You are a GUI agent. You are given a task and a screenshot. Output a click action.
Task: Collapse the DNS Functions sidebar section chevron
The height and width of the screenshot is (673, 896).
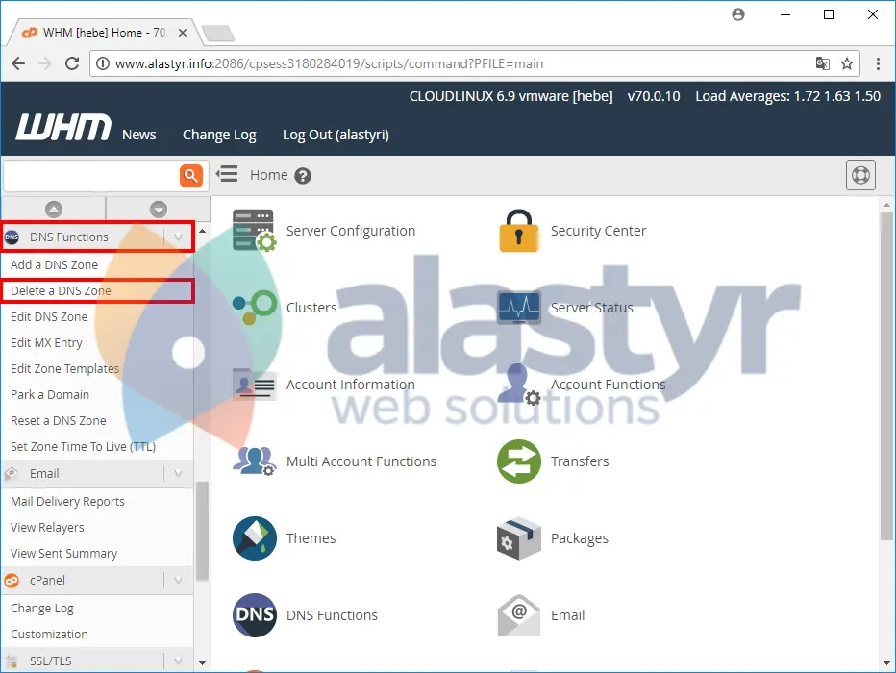click(178, 237)
